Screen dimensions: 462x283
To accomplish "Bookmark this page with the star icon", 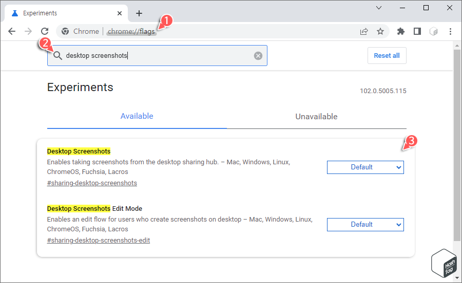I will 380,31.
